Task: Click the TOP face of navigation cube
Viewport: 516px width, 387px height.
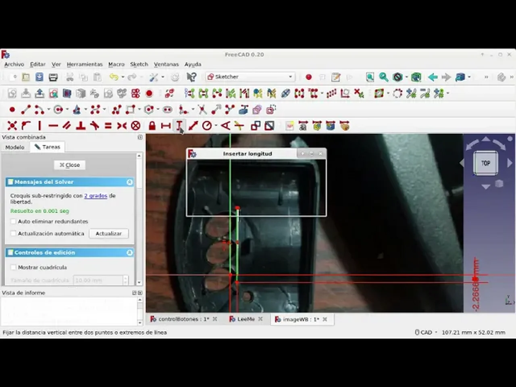Action: tap(485, 163)
